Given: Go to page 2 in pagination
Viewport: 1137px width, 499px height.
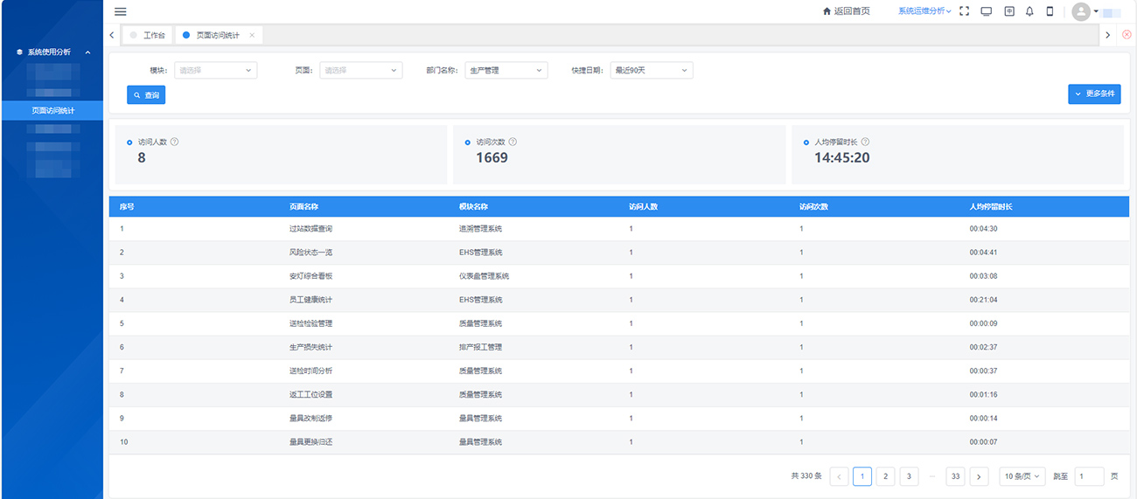Looking at the screenshot, I should coord(885,476).
